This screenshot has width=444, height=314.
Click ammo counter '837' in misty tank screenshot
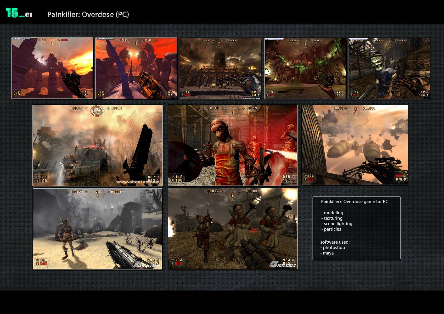pyautogui.click(x=151, y=177)
